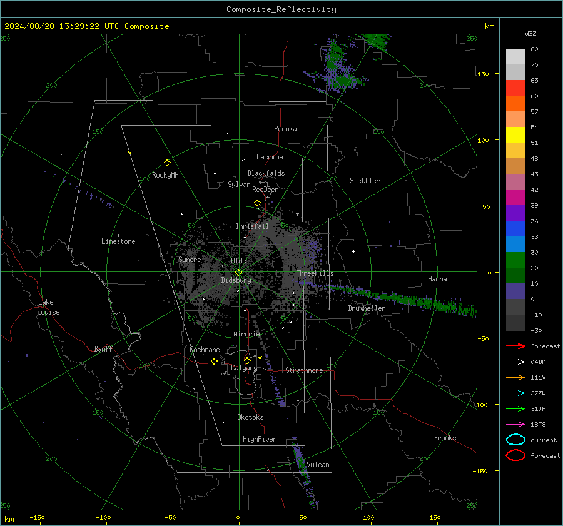Image resolution: width=563 pixels, height=526 pixels.
Task: Click the Lacombe city label
Action: (x=270, y=157)
